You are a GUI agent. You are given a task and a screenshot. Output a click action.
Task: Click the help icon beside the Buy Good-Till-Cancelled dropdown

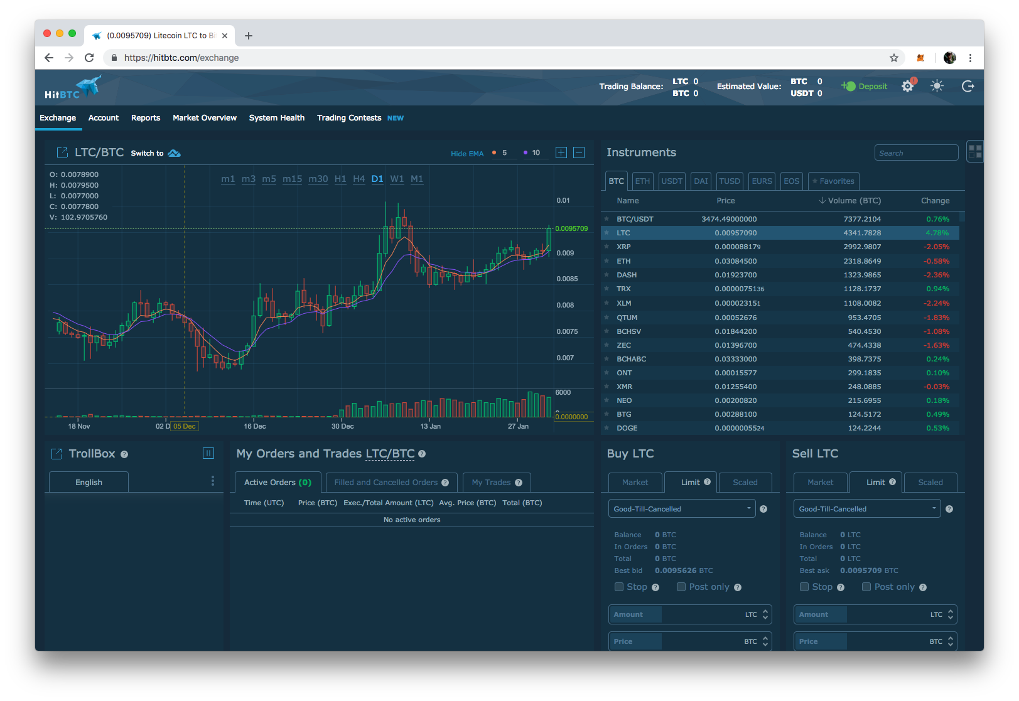(763, 509)
